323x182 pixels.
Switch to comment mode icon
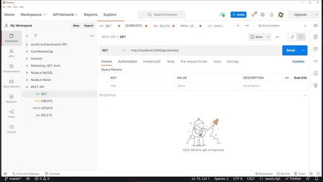tap(301, 37)
